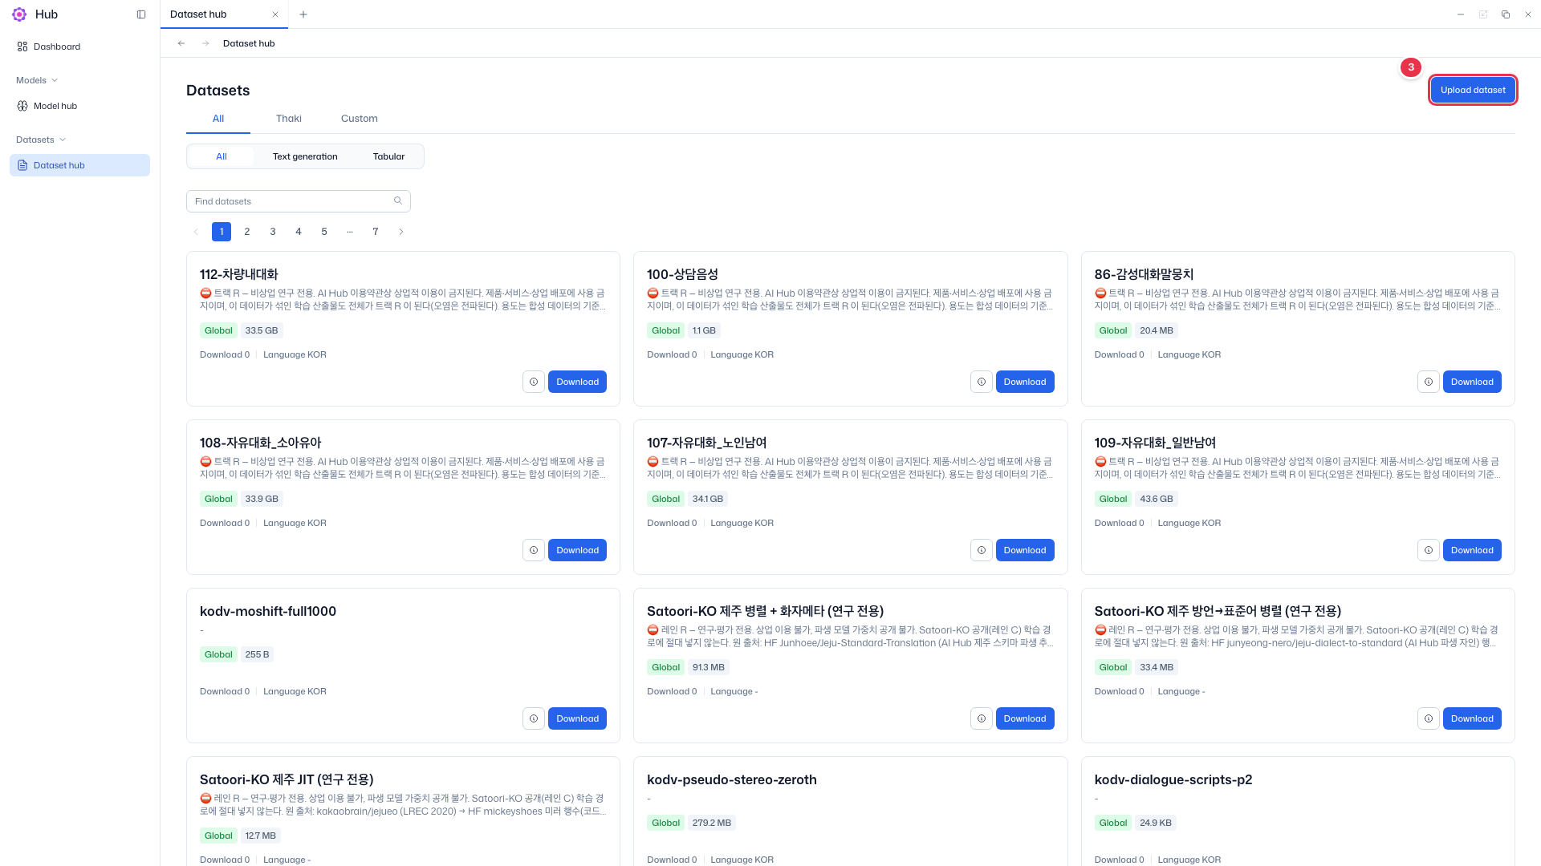Select Dataset hub in sidebar
The height and width of the screenshot is (866, 1541).
[79, 165]
